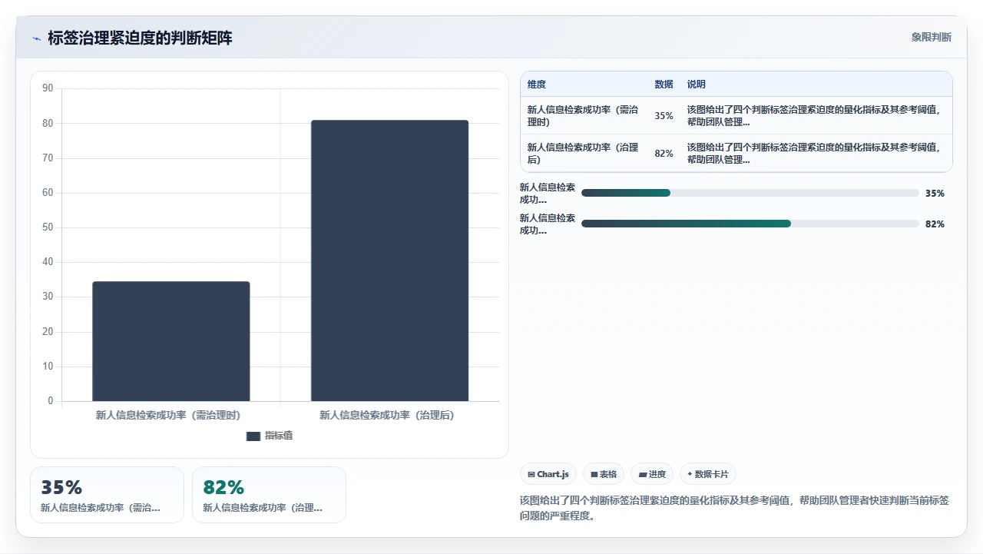Click the 象限判断 label in header
The width and height of the screenshot is (983, 554).
[932, 37]
